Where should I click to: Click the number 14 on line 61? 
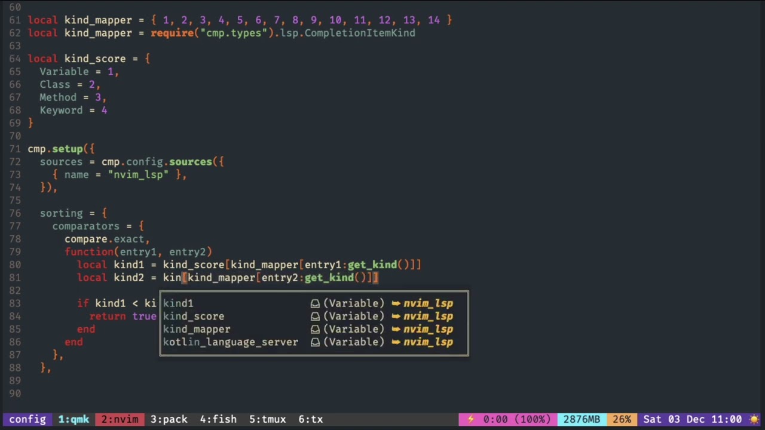[433, 20]
